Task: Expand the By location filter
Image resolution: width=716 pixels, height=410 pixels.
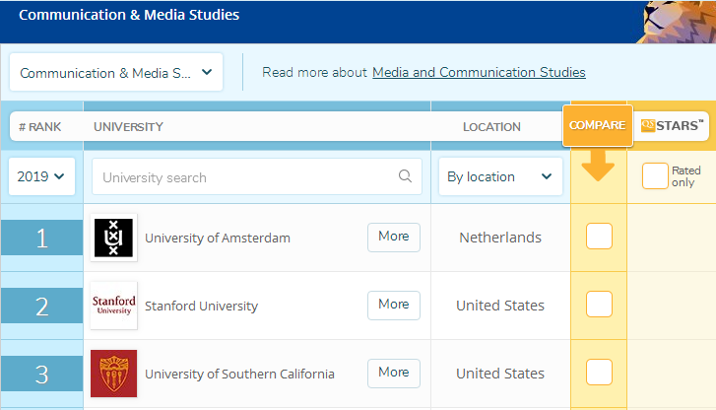Action: pos(499,177)
